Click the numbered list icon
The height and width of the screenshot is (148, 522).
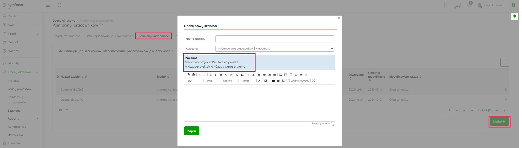[x=237, y=75]
